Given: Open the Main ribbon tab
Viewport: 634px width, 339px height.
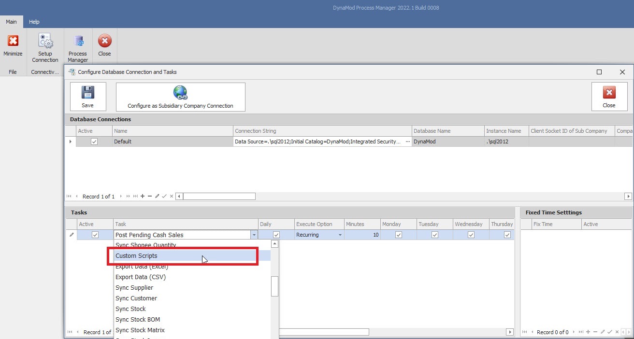Looking at the screenshot, I should (x=11, y=22).
